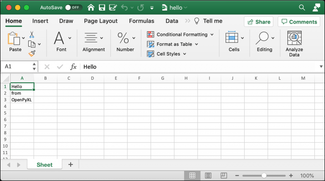This screenshot has width=325, height=181.
Task: Cut selection with the scissors icon
Action: (x=32, y=35)
